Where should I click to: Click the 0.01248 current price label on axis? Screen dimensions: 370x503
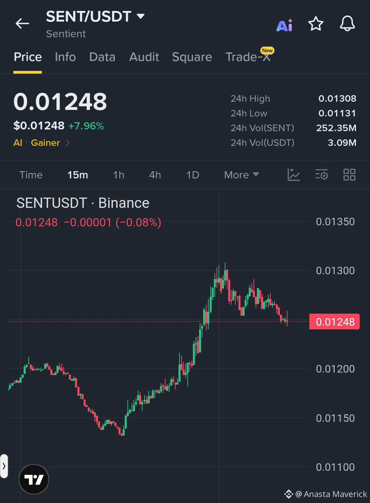(334, 322)
